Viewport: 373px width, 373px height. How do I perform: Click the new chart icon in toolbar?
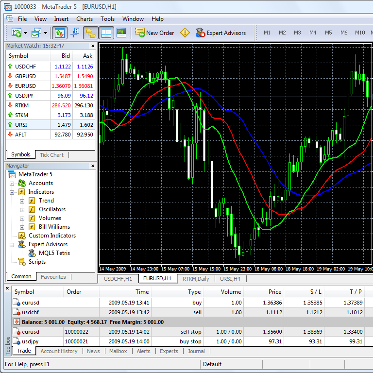coord(17,33)
